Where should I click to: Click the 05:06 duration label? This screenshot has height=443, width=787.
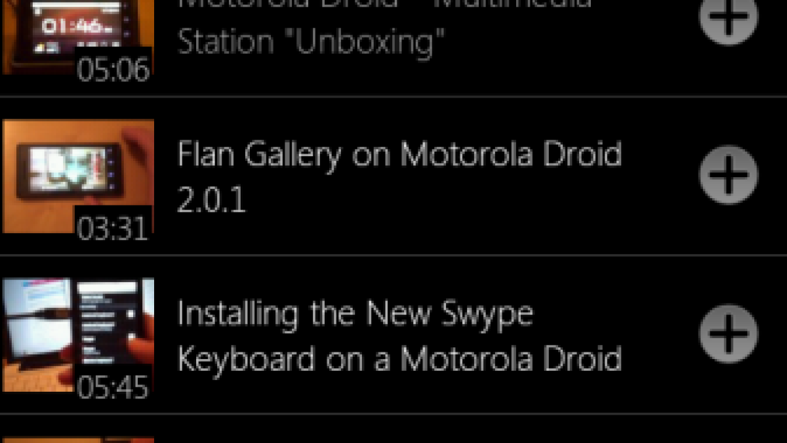(x=113, y=68)
